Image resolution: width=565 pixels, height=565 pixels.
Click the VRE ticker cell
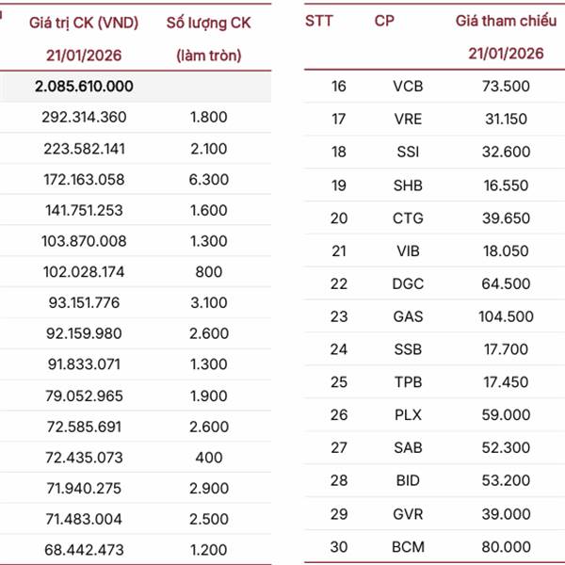pyautogui.click(x=408, y=120)
